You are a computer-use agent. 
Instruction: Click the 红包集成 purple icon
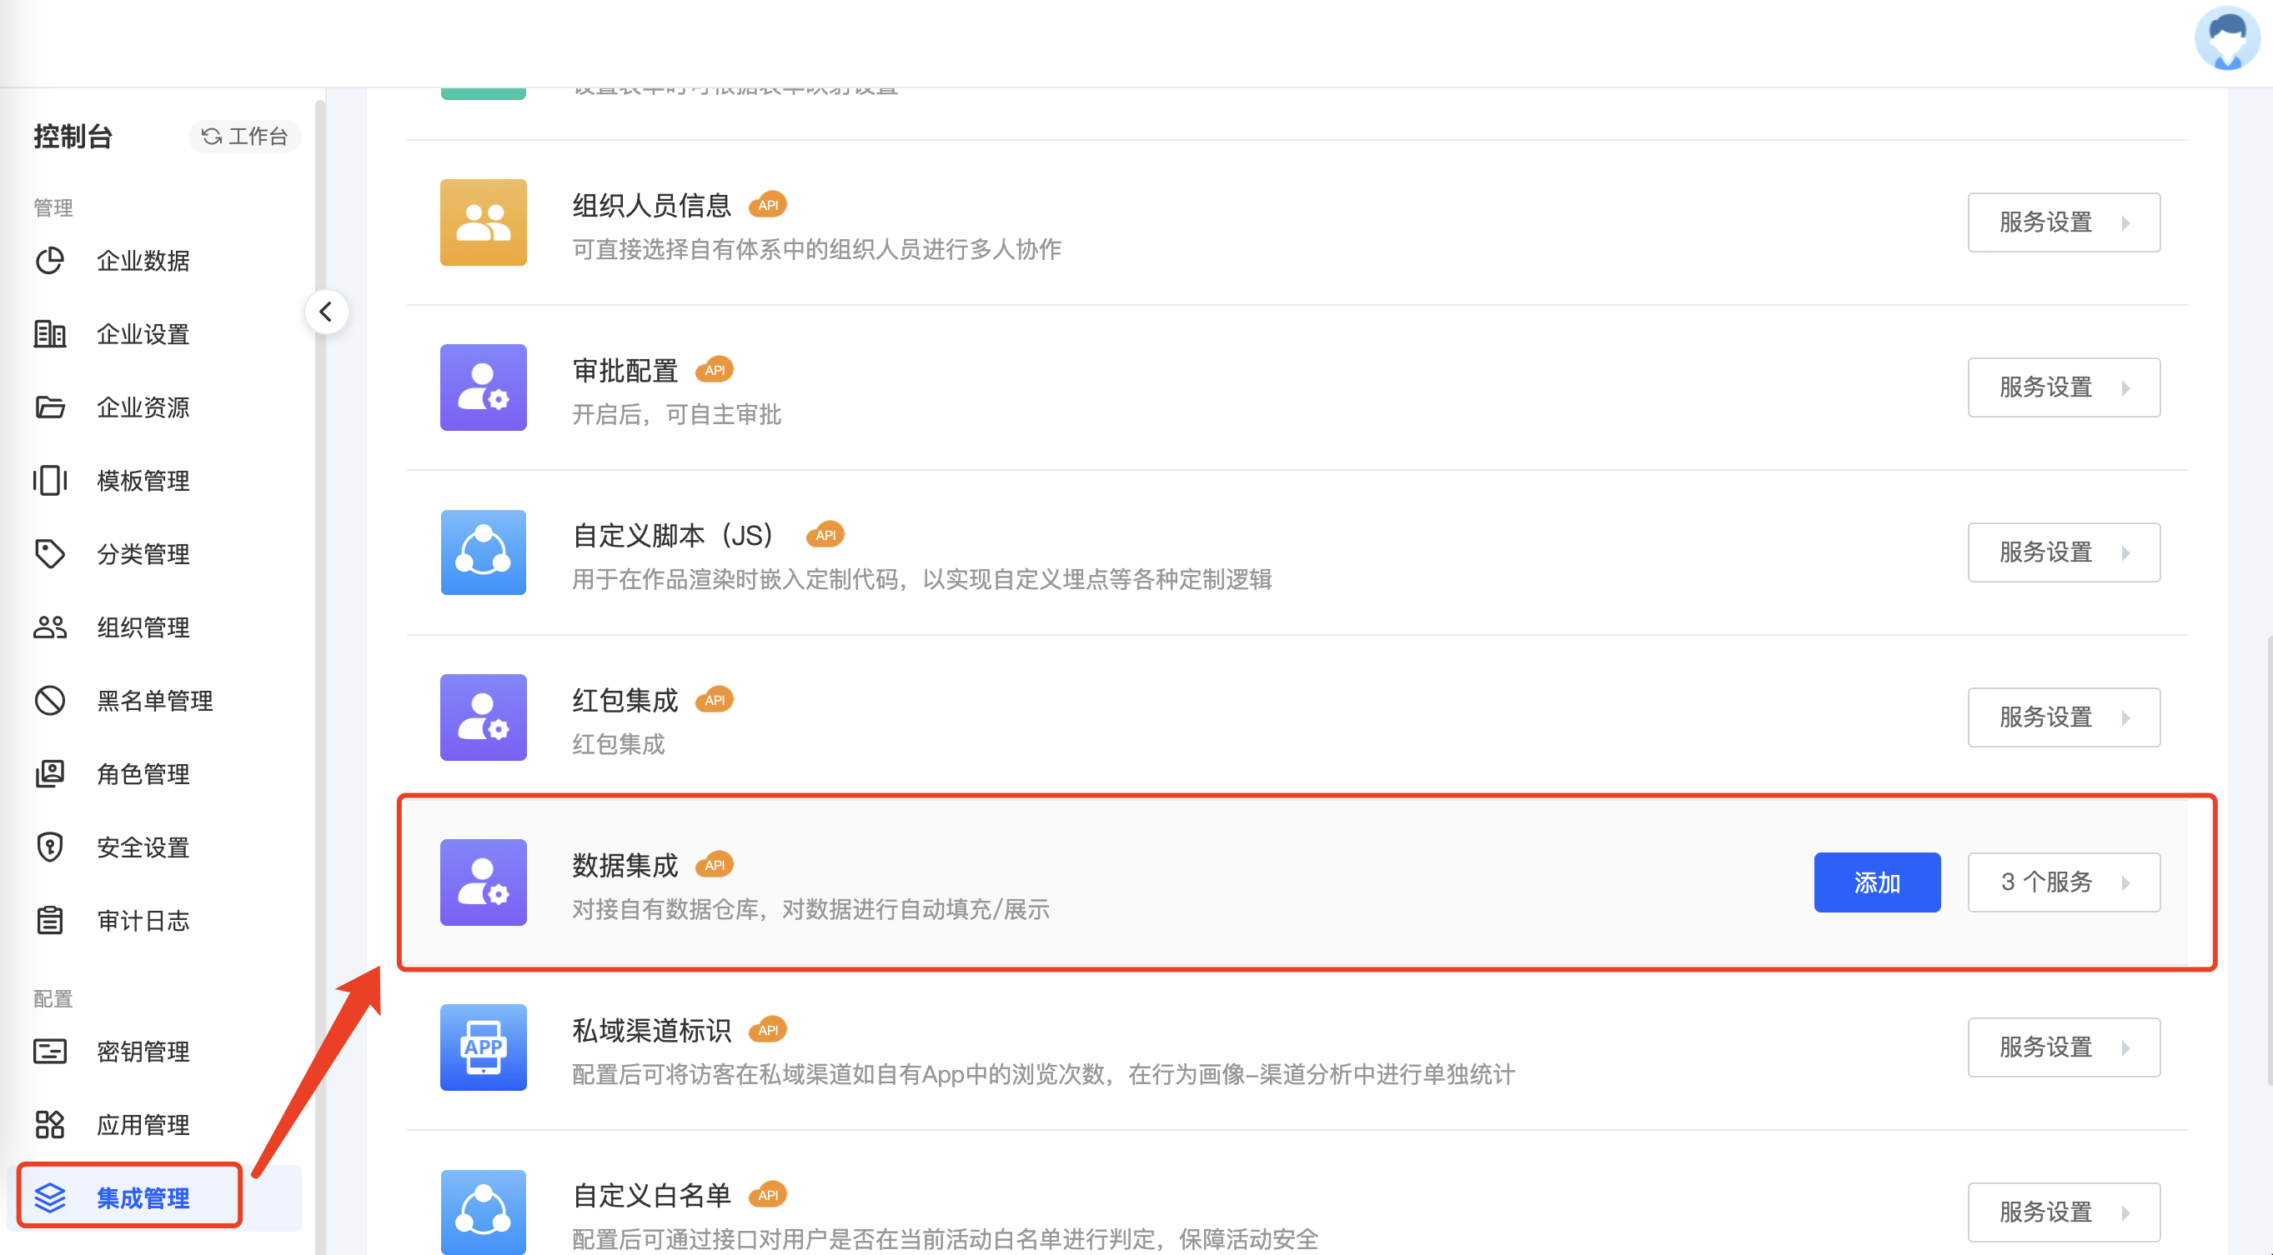484,717
